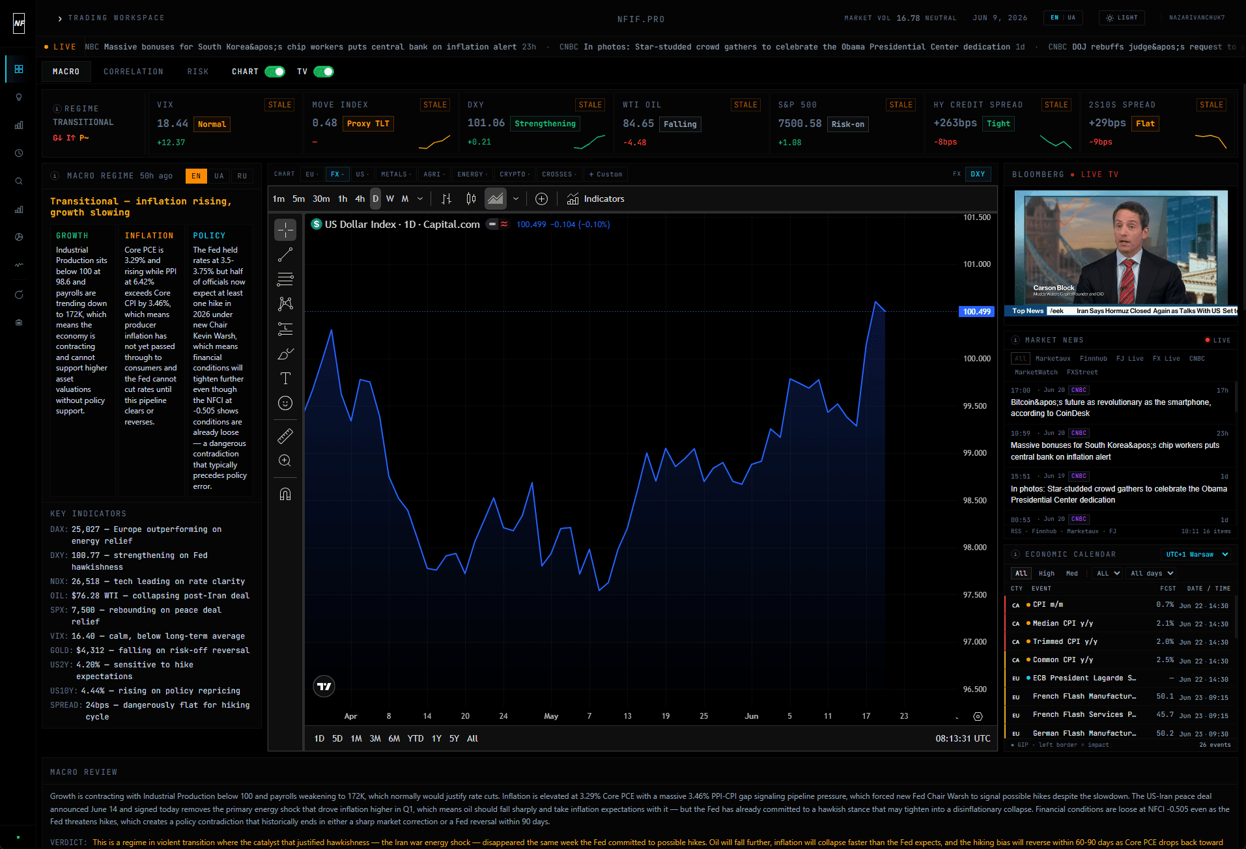Open the UTC+1 Warsaw timezone dropdown
Viewport: 1246px width, 849px height.
tap(1196, 555)
